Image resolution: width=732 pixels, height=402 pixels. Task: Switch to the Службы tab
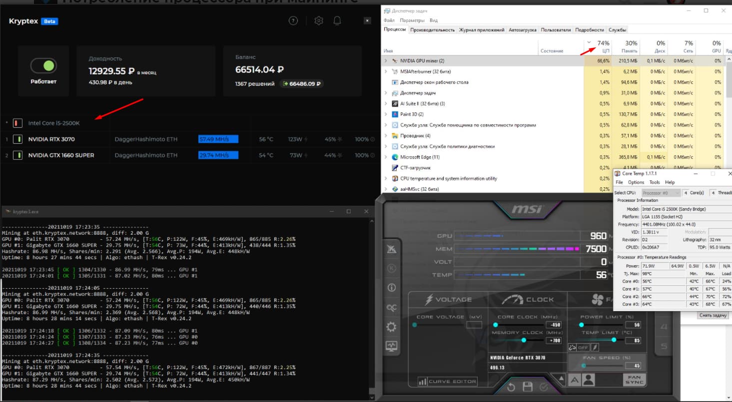(617, 30)
